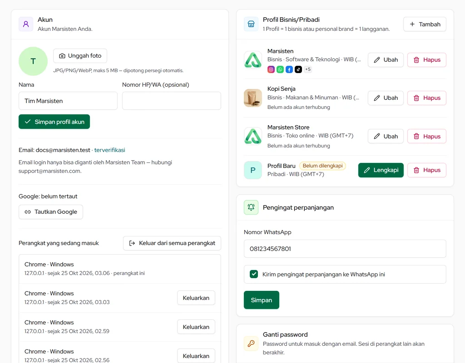Click the Belum dilengkapi badge
The height and width of the screenshot is (363, 465).
(322, 166)
